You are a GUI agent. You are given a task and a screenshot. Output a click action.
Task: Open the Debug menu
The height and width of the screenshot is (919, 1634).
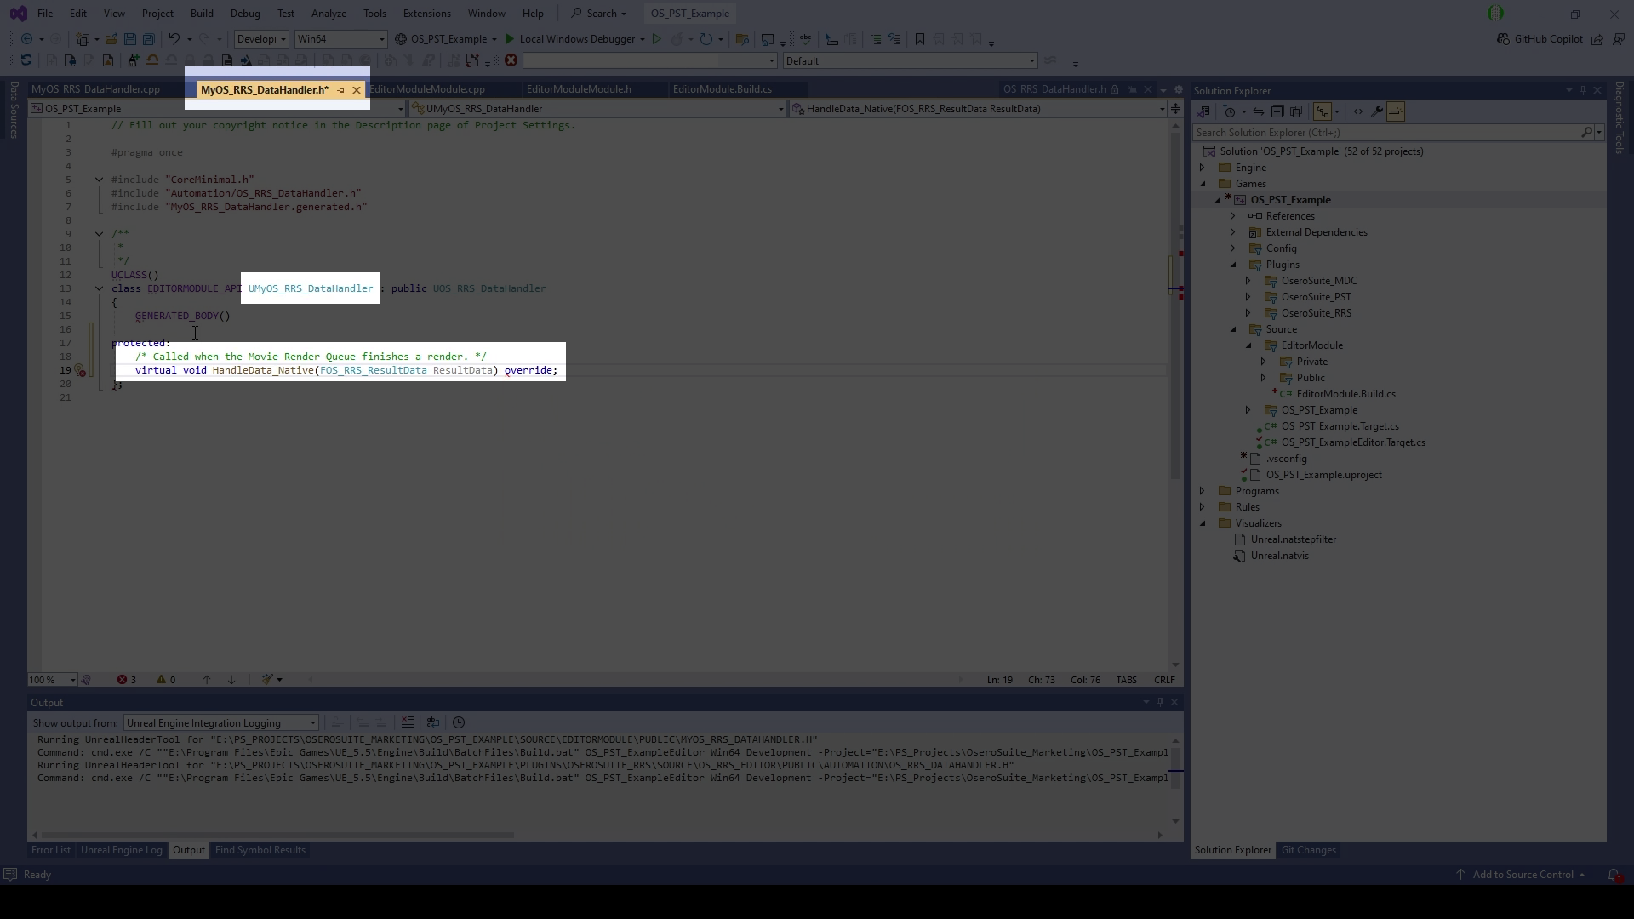tap(245, 14)
